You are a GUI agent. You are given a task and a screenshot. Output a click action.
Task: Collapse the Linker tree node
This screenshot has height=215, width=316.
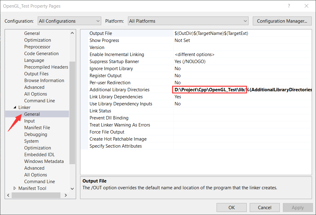click(15, 107)
